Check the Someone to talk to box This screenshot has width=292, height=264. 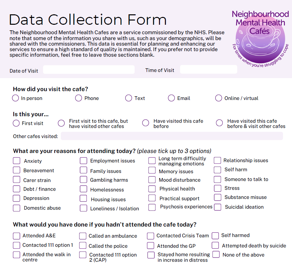point(218,179)
